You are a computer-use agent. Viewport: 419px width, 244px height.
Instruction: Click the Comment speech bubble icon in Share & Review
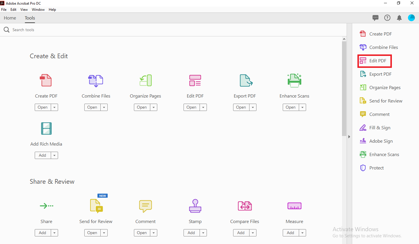[145, 206]
